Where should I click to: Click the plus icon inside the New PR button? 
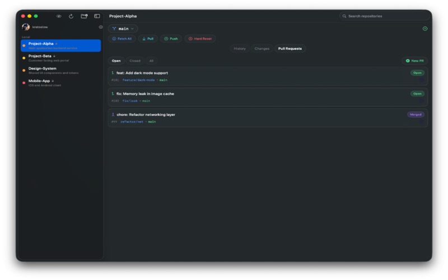point(408,61)
